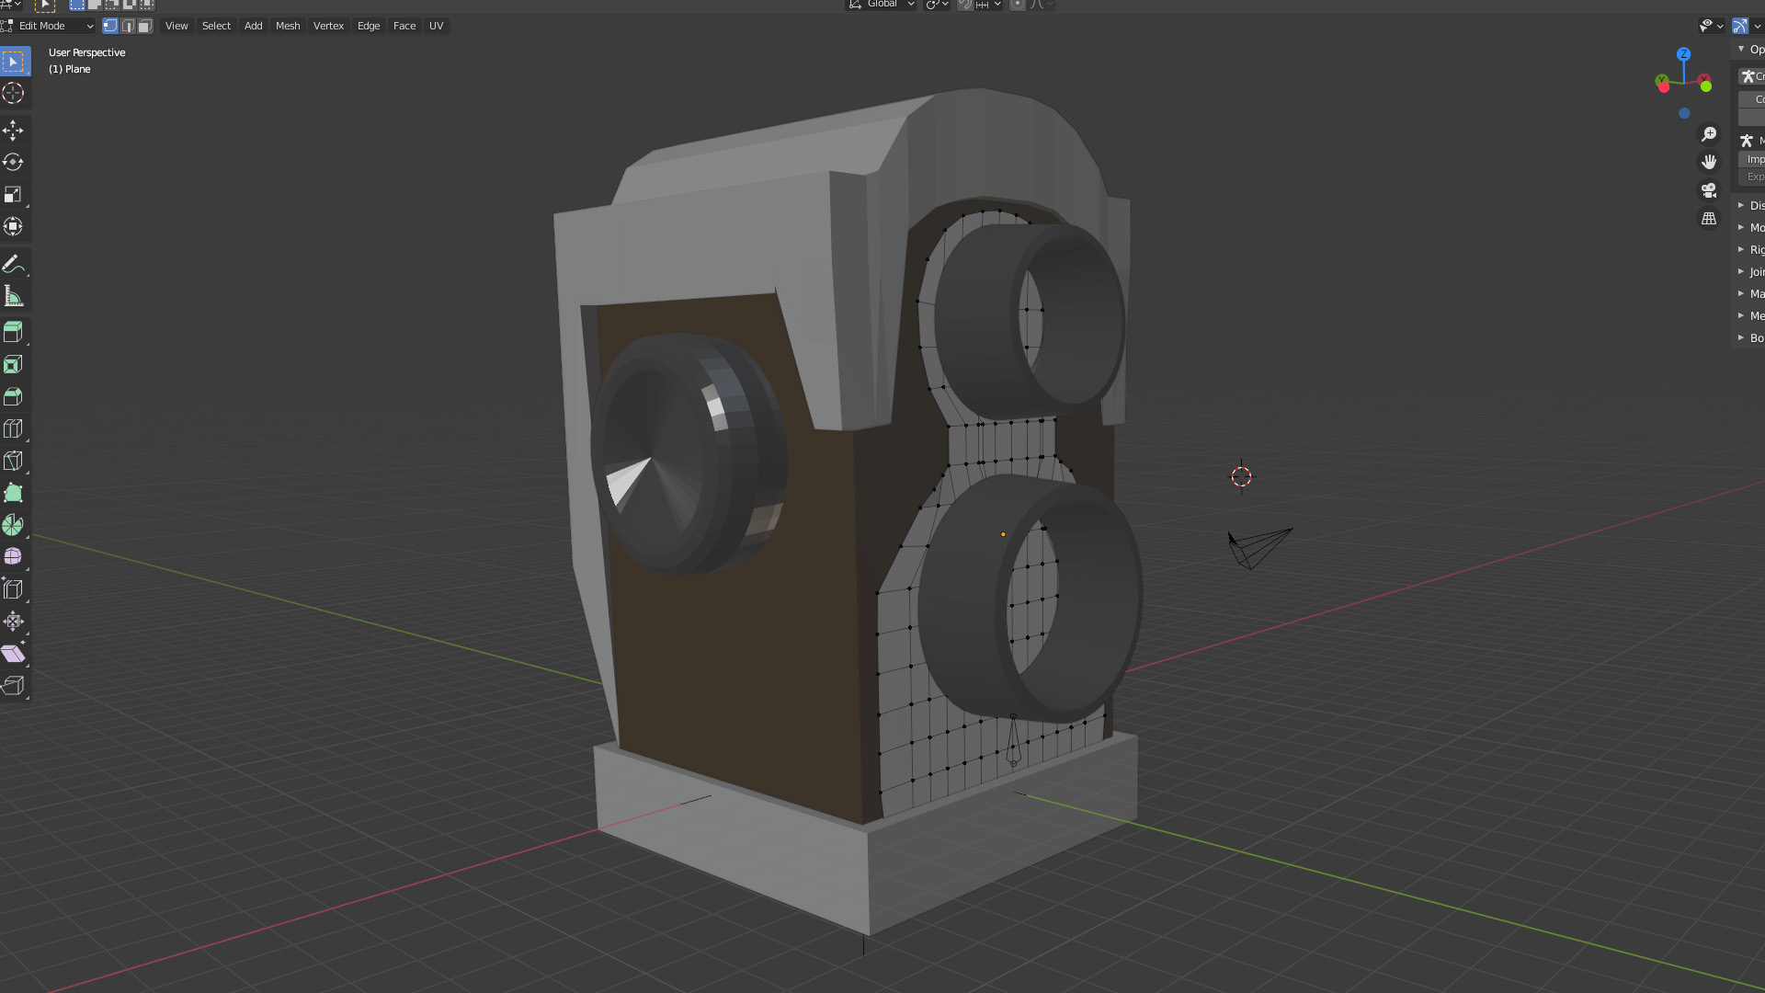Toggle proportional editing button
Image resolution: width=1765 pixels, height=993 pixels.
coord(1018,5)
